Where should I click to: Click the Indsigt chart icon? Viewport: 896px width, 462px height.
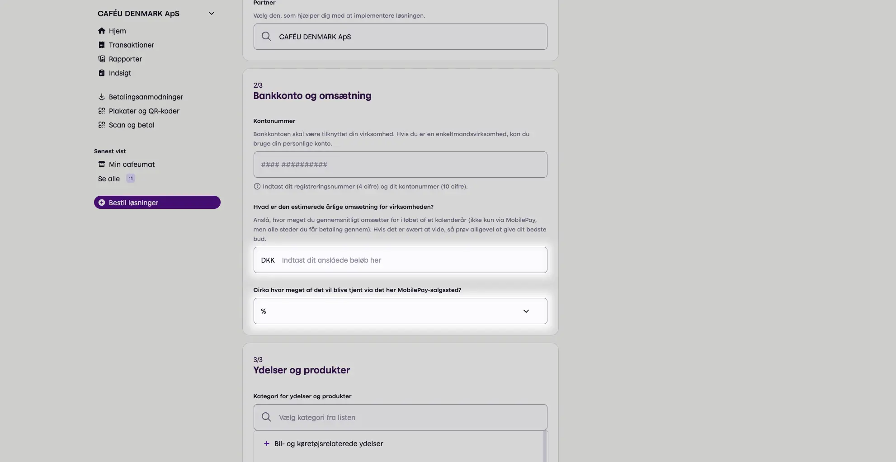(x=102, y=73)
